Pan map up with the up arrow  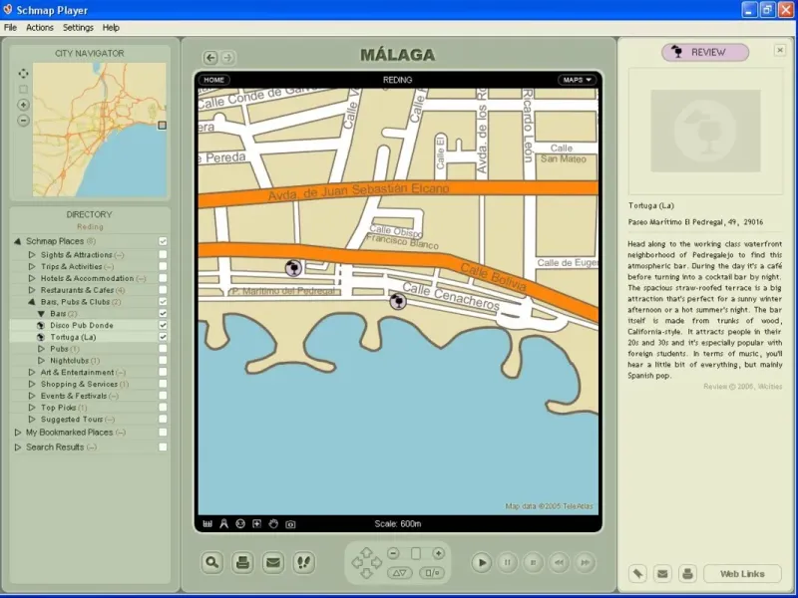pos(366,552)
